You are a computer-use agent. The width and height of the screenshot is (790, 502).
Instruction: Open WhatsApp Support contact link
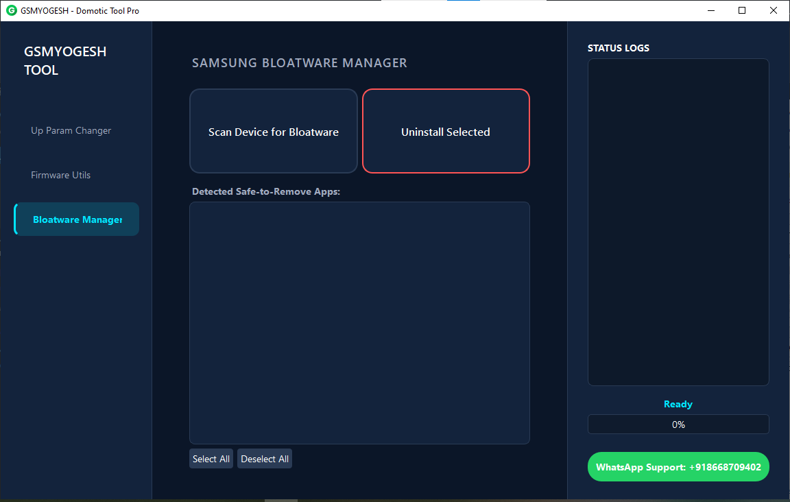pos(678,467)
